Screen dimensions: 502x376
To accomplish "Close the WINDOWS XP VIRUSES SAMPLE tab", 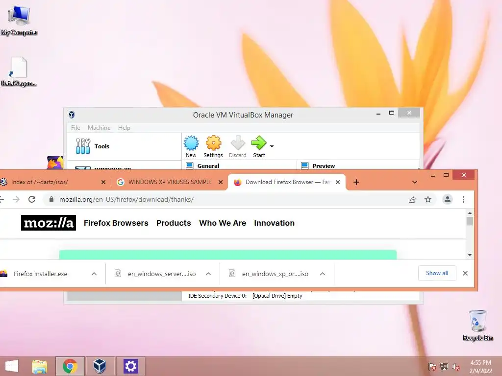I will (221, 182).
